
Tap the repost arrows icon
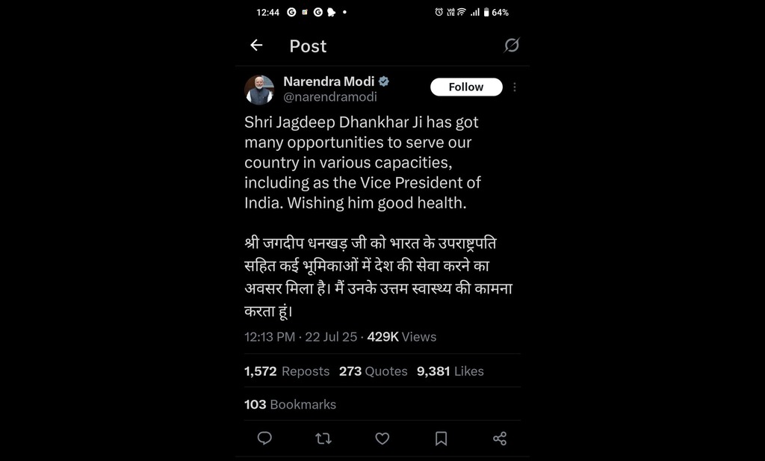click(323, 439)
